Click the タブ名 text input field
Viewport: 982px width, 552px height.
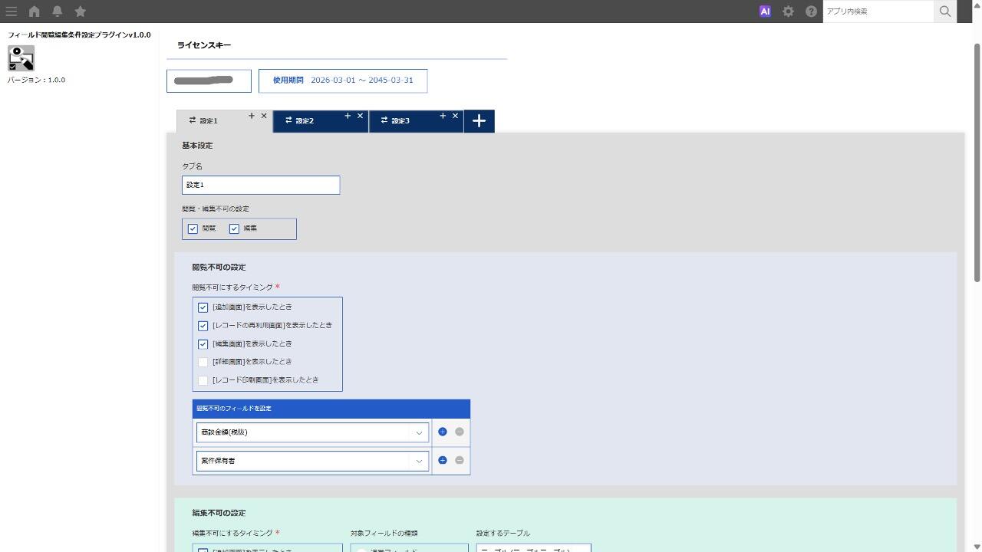[x=260, y=185]
